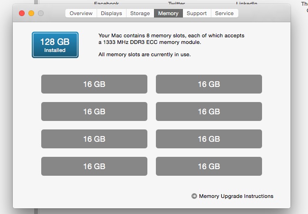Click the 128 GB Installed badge

(55, 45)
